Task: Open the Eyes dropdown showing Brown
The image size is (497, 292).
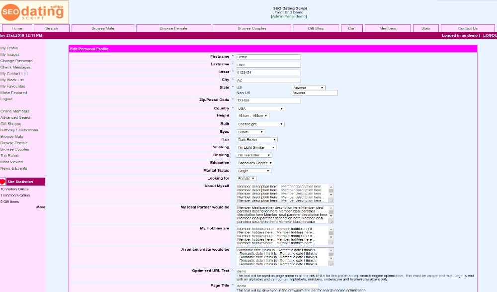Action: pos(250,132)
